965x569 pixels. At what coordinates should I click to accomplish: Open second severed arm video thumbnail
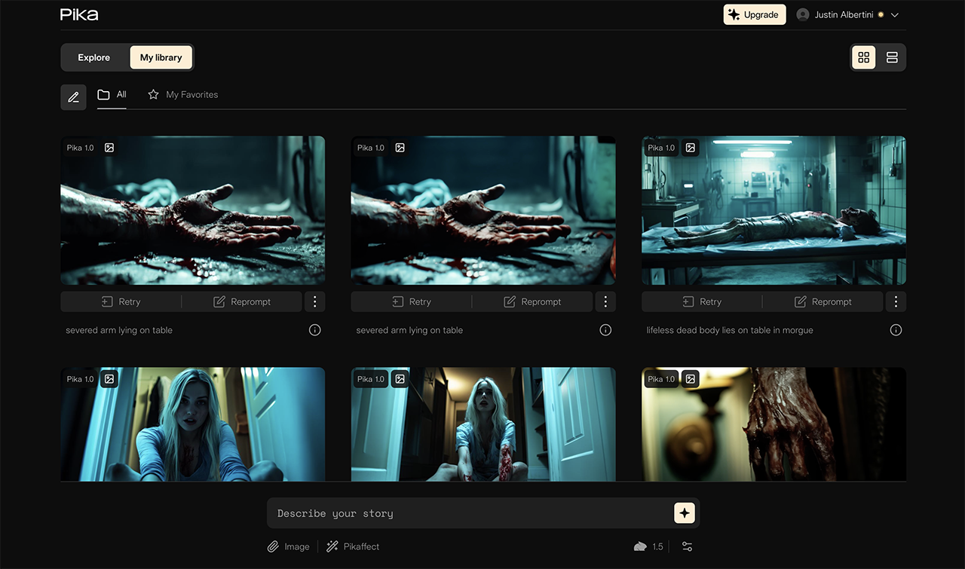tap(483, 210)
